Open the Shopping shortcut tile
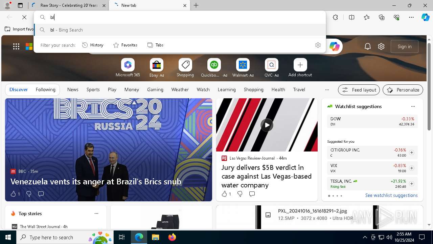Image resolution: width=433 pixels, height=244 pixels. tap(185, 68)
